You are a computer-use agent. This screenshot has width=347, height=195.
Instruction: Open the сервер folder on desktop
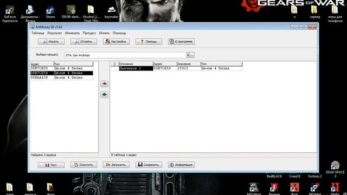coord(314,12)
